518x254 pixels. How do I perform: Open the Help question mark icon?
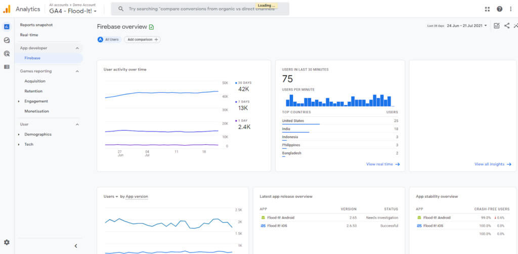pyautogui.click(x=500, y=9)
